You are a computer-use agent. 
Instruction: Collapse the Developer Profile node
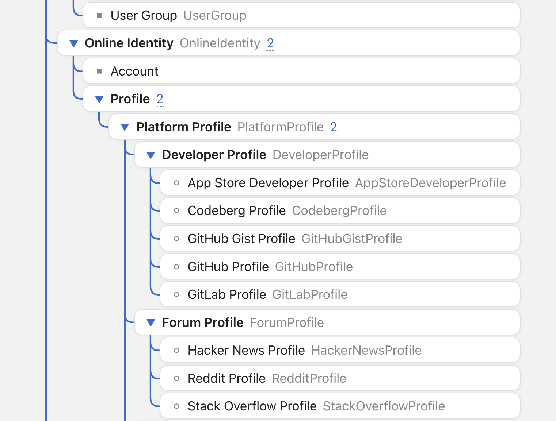[151, 155]
